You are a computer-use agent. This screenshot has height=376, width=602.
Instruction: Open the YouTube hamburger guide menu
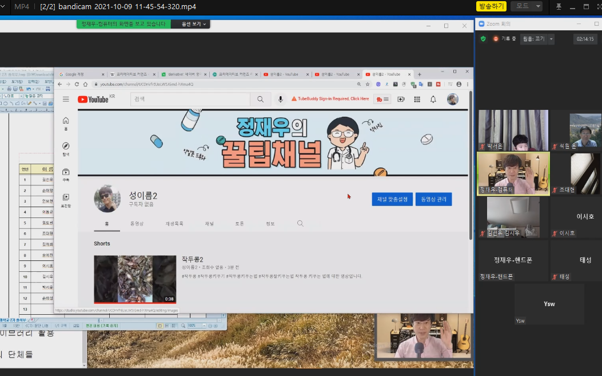coord(66,99)
